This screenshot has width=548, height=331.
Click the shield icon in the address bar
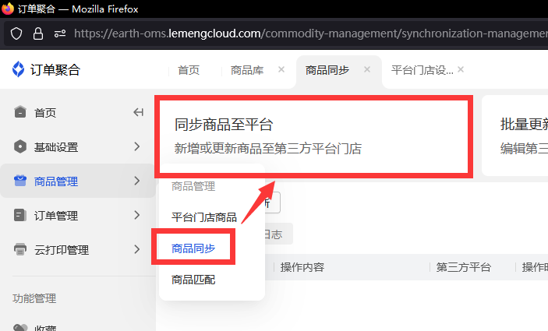point(16,33)
